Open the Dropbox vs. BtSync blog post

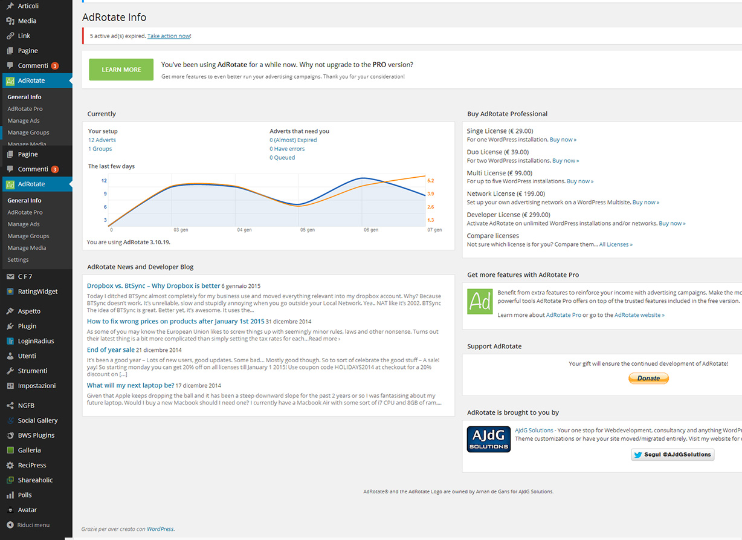point(153,286)
